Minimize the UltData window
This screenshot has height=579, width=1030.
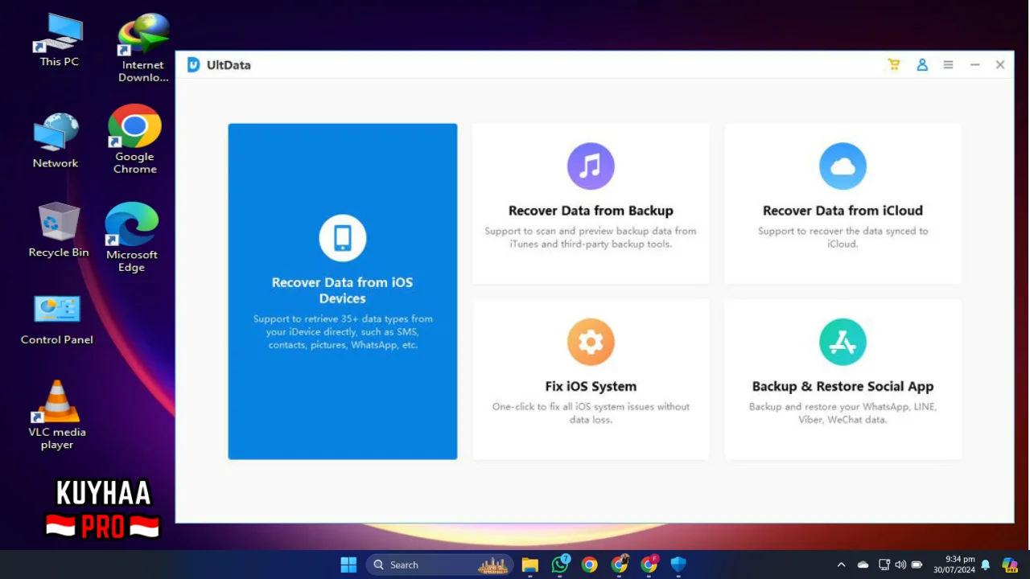click(974, 64)
